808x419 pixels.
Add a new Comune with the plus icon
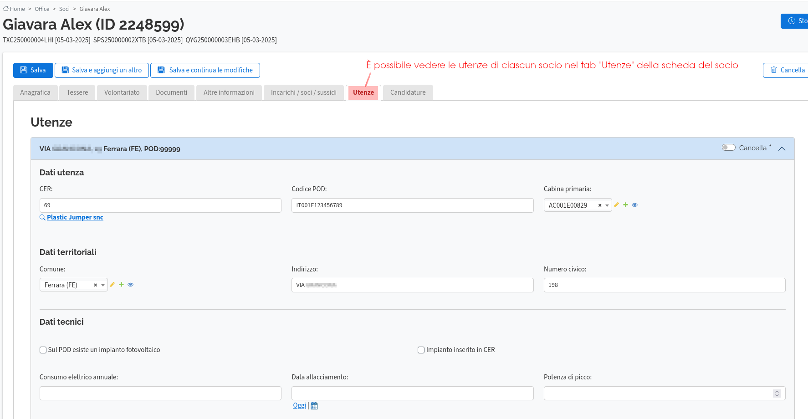(121, 285)
